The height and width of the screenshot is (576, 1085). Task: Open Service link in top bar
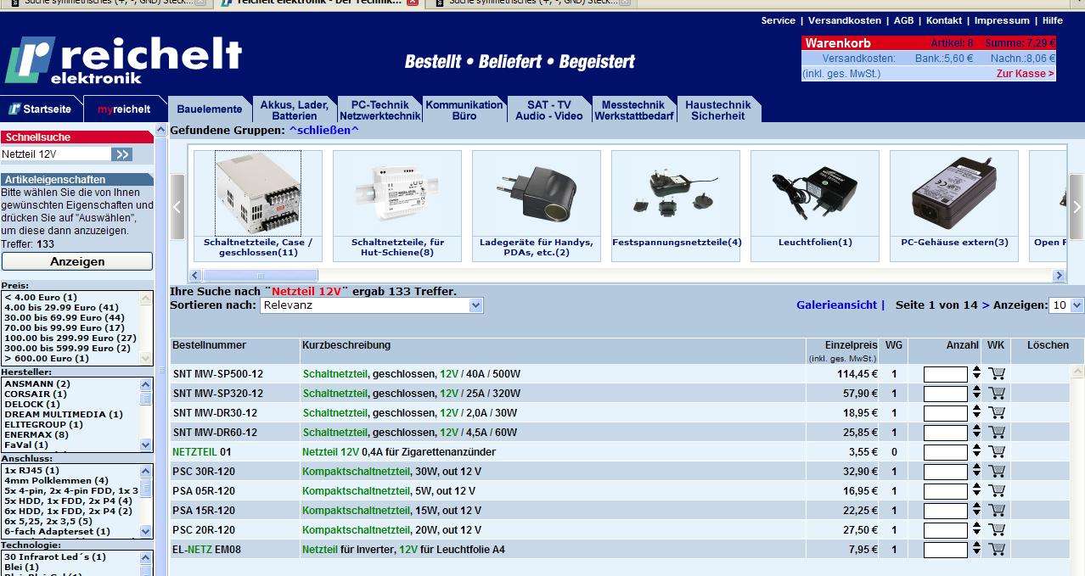click(778, 20)
